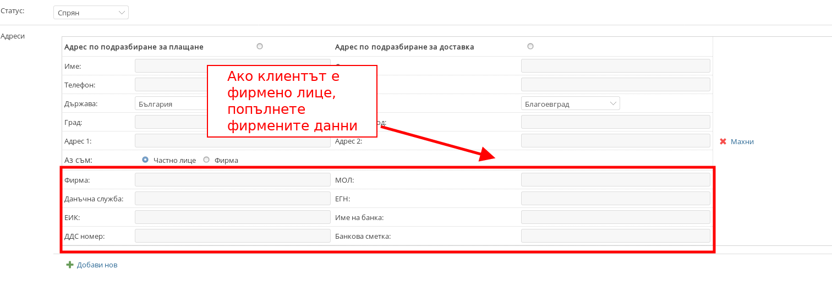Click the Банкова сметка input field
This screenshot has height=285, width=832.
pyautogui.click(x=615, y=236)
